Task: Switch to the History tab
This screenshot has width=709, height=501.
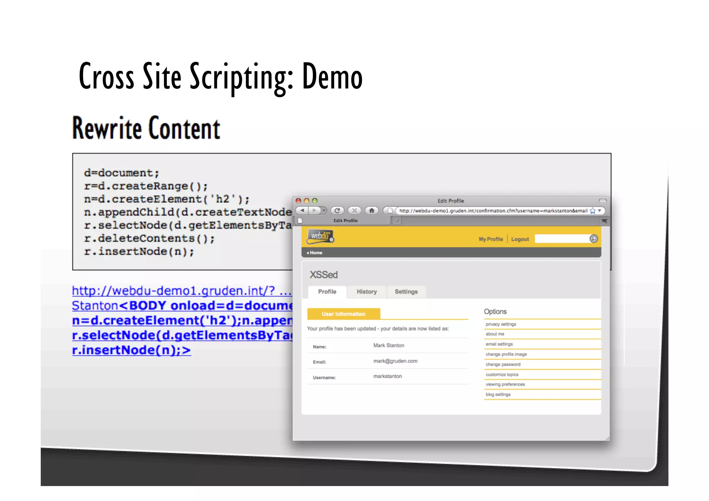Action: click(x=367, y=292)
